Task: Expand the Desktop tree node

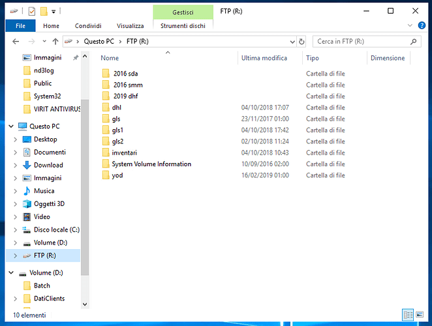Action: coord(16,140)
